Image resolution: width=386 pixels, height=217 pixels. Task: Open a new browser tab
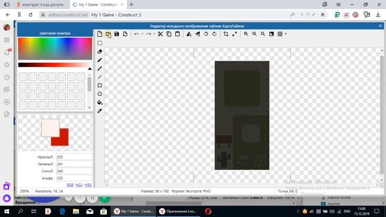[131, 5]
